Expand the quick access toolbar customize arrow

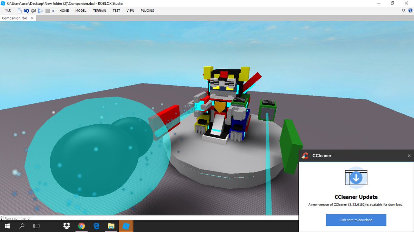[53, 11]
